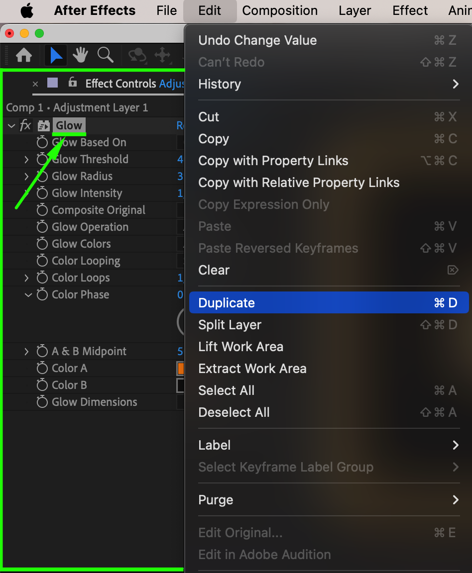The height and width of the screenshot is (573, 472).
Task: Select the Effect Controls panel tab
Action: pyautogui.click(x=134, y=84)
